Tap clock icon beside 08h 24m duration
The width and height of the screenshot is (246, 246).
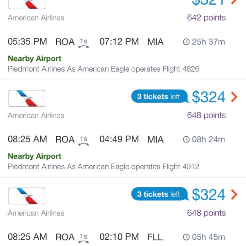186,139
